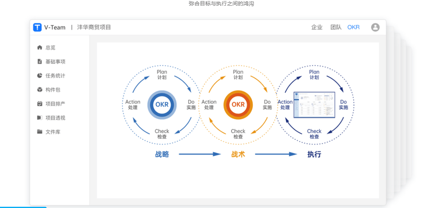The height and width of the screenshot is (208, 439).
Task: Click the home icon beside 总览
Action: 39,48
